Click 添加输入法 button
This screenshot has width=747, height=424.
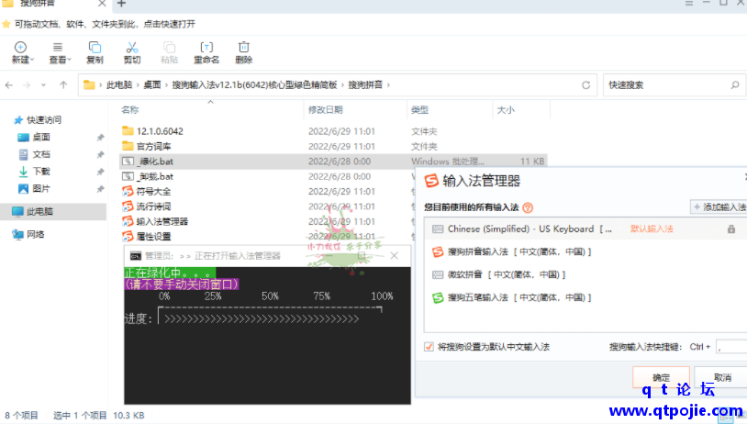[719, 207]
